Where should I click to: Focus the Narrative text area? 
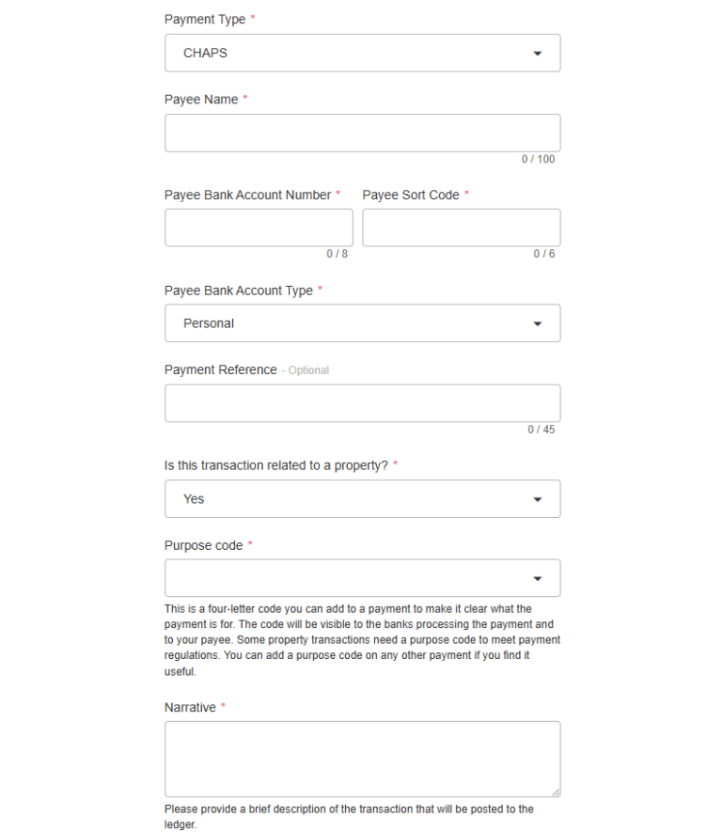[x=362, y=759]
